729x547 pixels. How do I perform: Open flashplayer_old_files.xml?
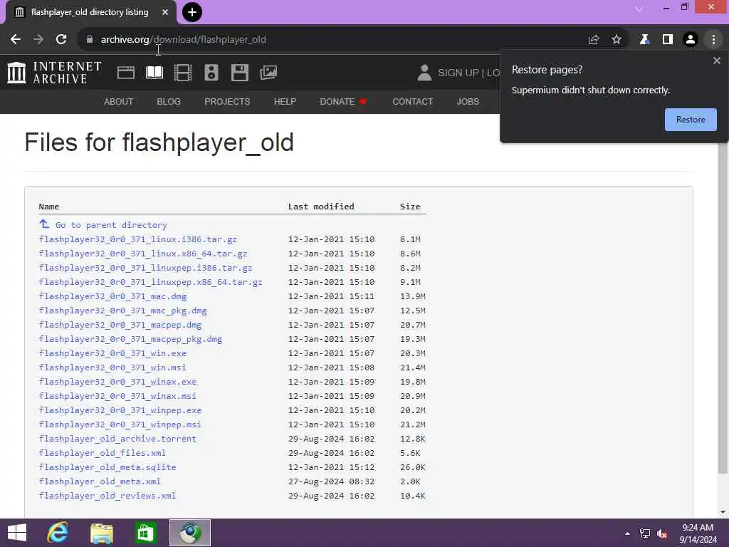(x=103, y=453)
